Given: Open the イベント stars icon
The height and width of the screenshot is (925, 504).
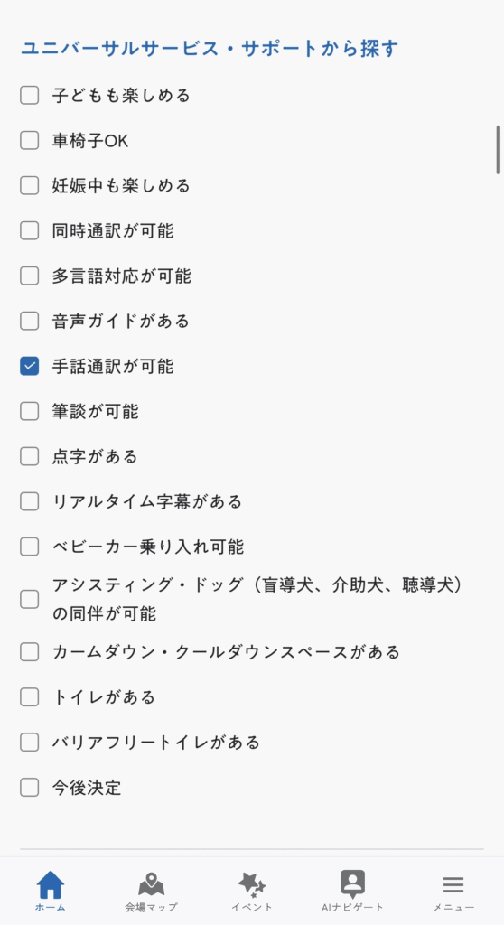Looking at the screenshot, I should (x=252, y=884).
